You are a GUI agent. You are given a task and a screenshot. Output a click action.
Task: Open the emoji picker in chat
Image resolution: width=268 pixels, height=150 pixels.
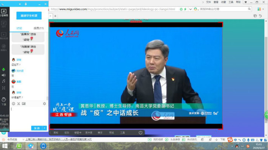(x=14, y=104)
